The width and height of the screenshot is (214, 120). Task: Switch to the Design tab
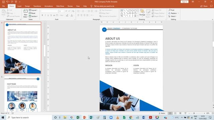[x=27, y=6]
